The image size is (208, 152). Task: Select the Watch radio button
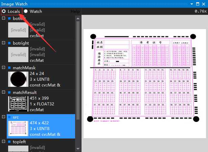pyautogui.click(x=26, y=11)
